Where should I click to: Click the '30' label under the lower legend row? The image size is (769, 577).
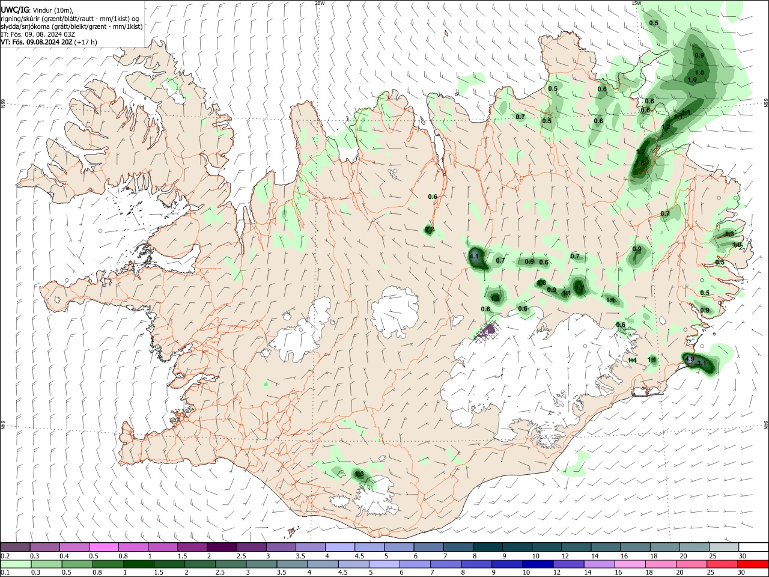742,573
